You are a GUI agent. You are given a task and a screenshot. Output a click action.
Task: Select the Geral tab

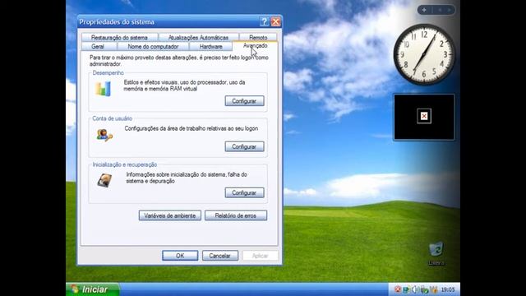pyautogui.click(x=98, y=47)
